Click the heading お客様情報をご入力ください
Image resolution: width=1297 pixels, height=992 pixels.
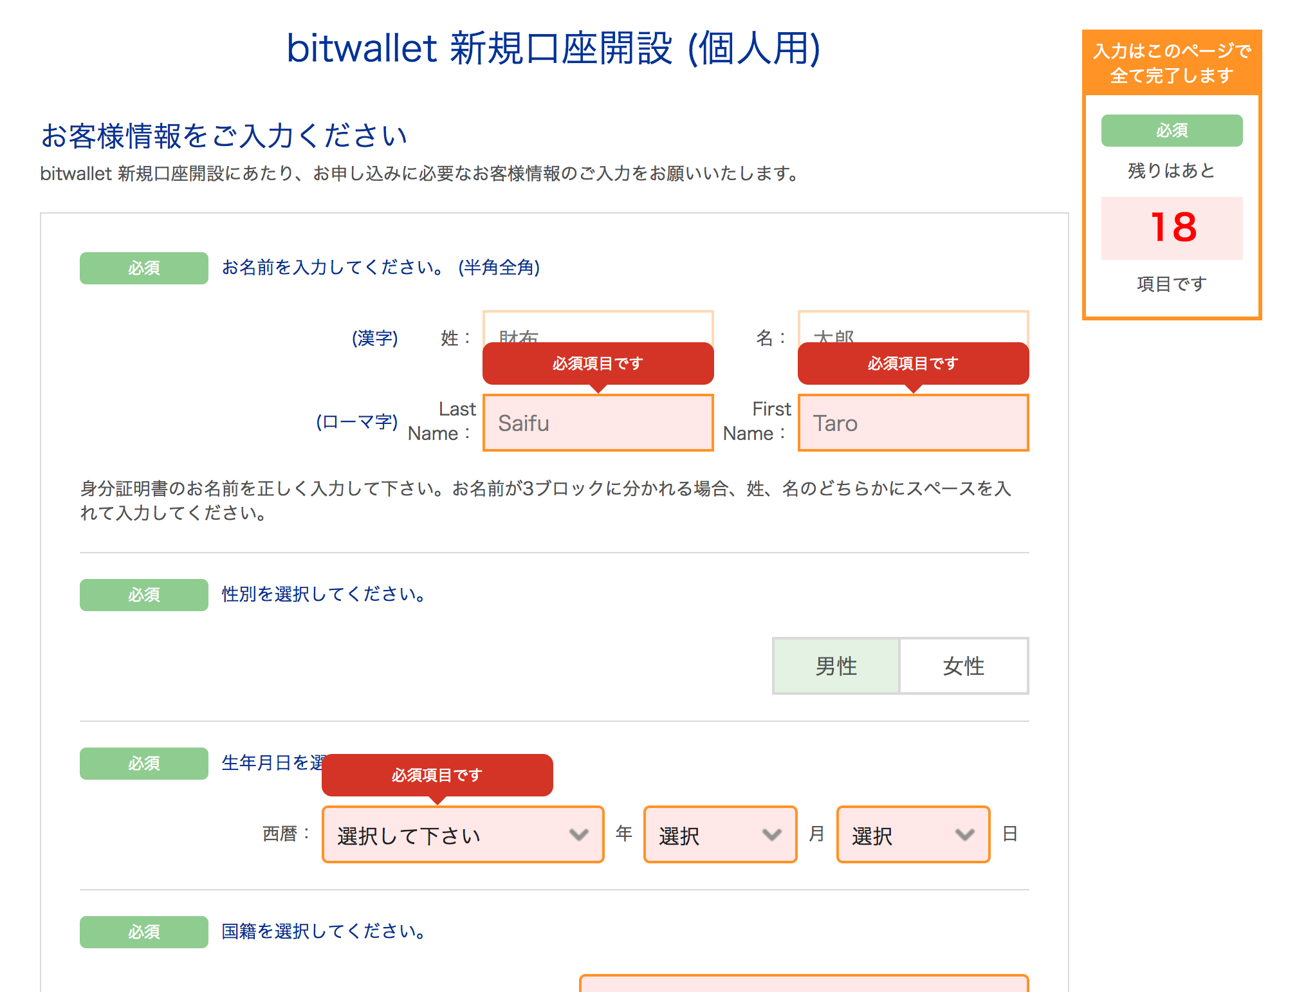[224, 136]
